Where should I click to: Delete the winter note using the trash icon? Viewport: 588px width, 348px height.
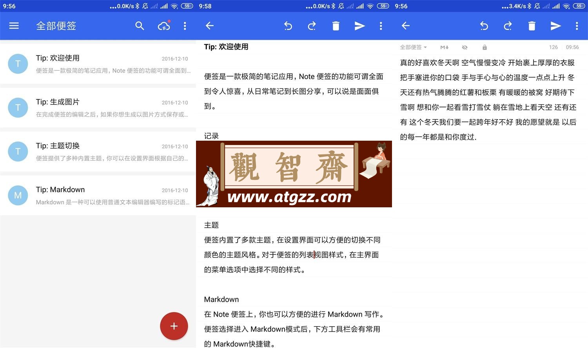pyautogui.click(x=532, y=26)
